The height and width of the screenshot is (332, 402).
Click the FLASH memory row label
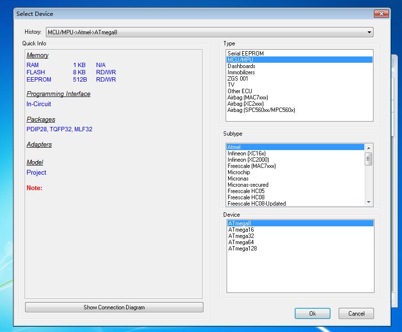coord(36,72)
